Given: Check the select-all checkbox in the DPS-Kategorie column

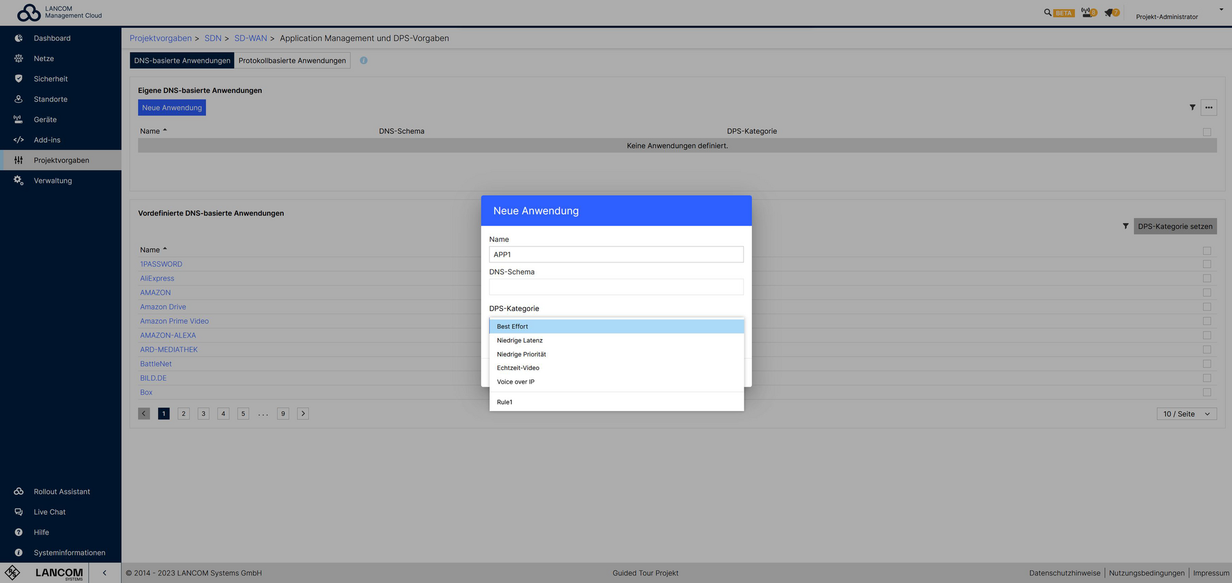Looking at the screenshot, I should tap(1207, 131).
